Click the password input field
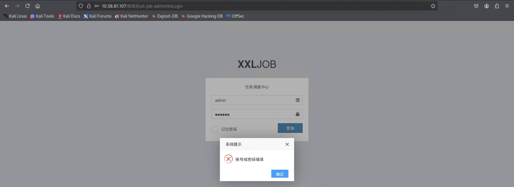 pyautogui.click(x=257, y=114)
